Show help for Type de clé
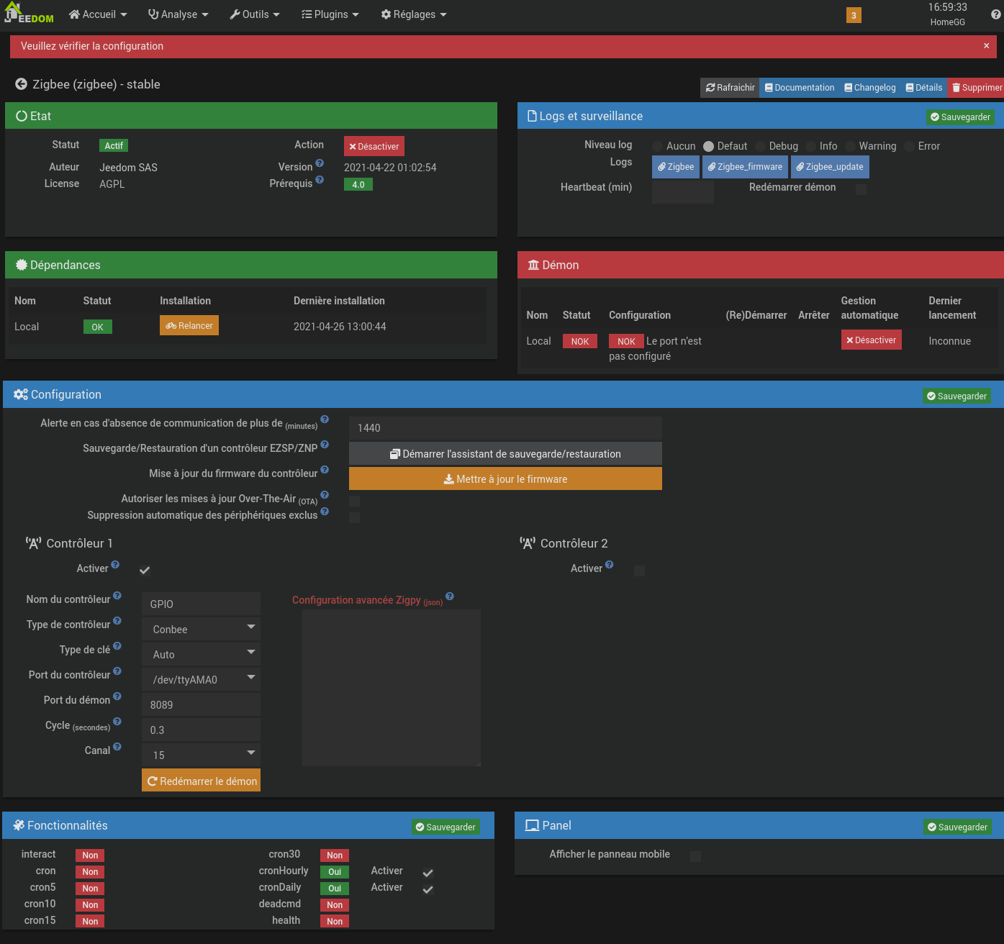This screenshot has height=944, width=1004. tap(117, 646)
